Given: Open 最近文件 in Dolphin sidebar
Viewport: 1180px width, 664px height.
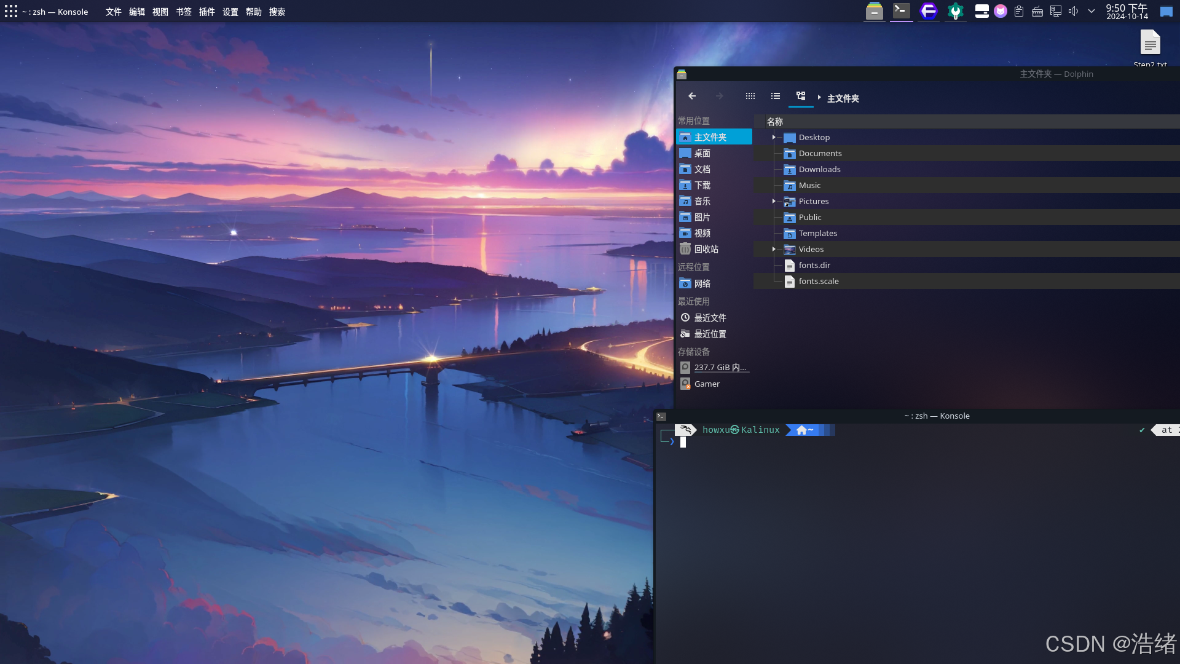Looking at the screenshot, I should click(710, 318).
